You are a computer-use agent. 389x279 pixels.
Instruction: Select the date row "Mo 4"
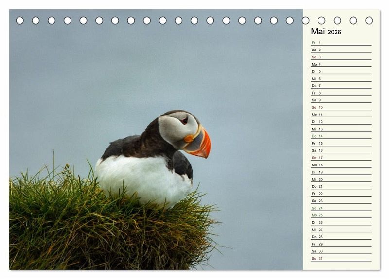[x=341, y=64]
